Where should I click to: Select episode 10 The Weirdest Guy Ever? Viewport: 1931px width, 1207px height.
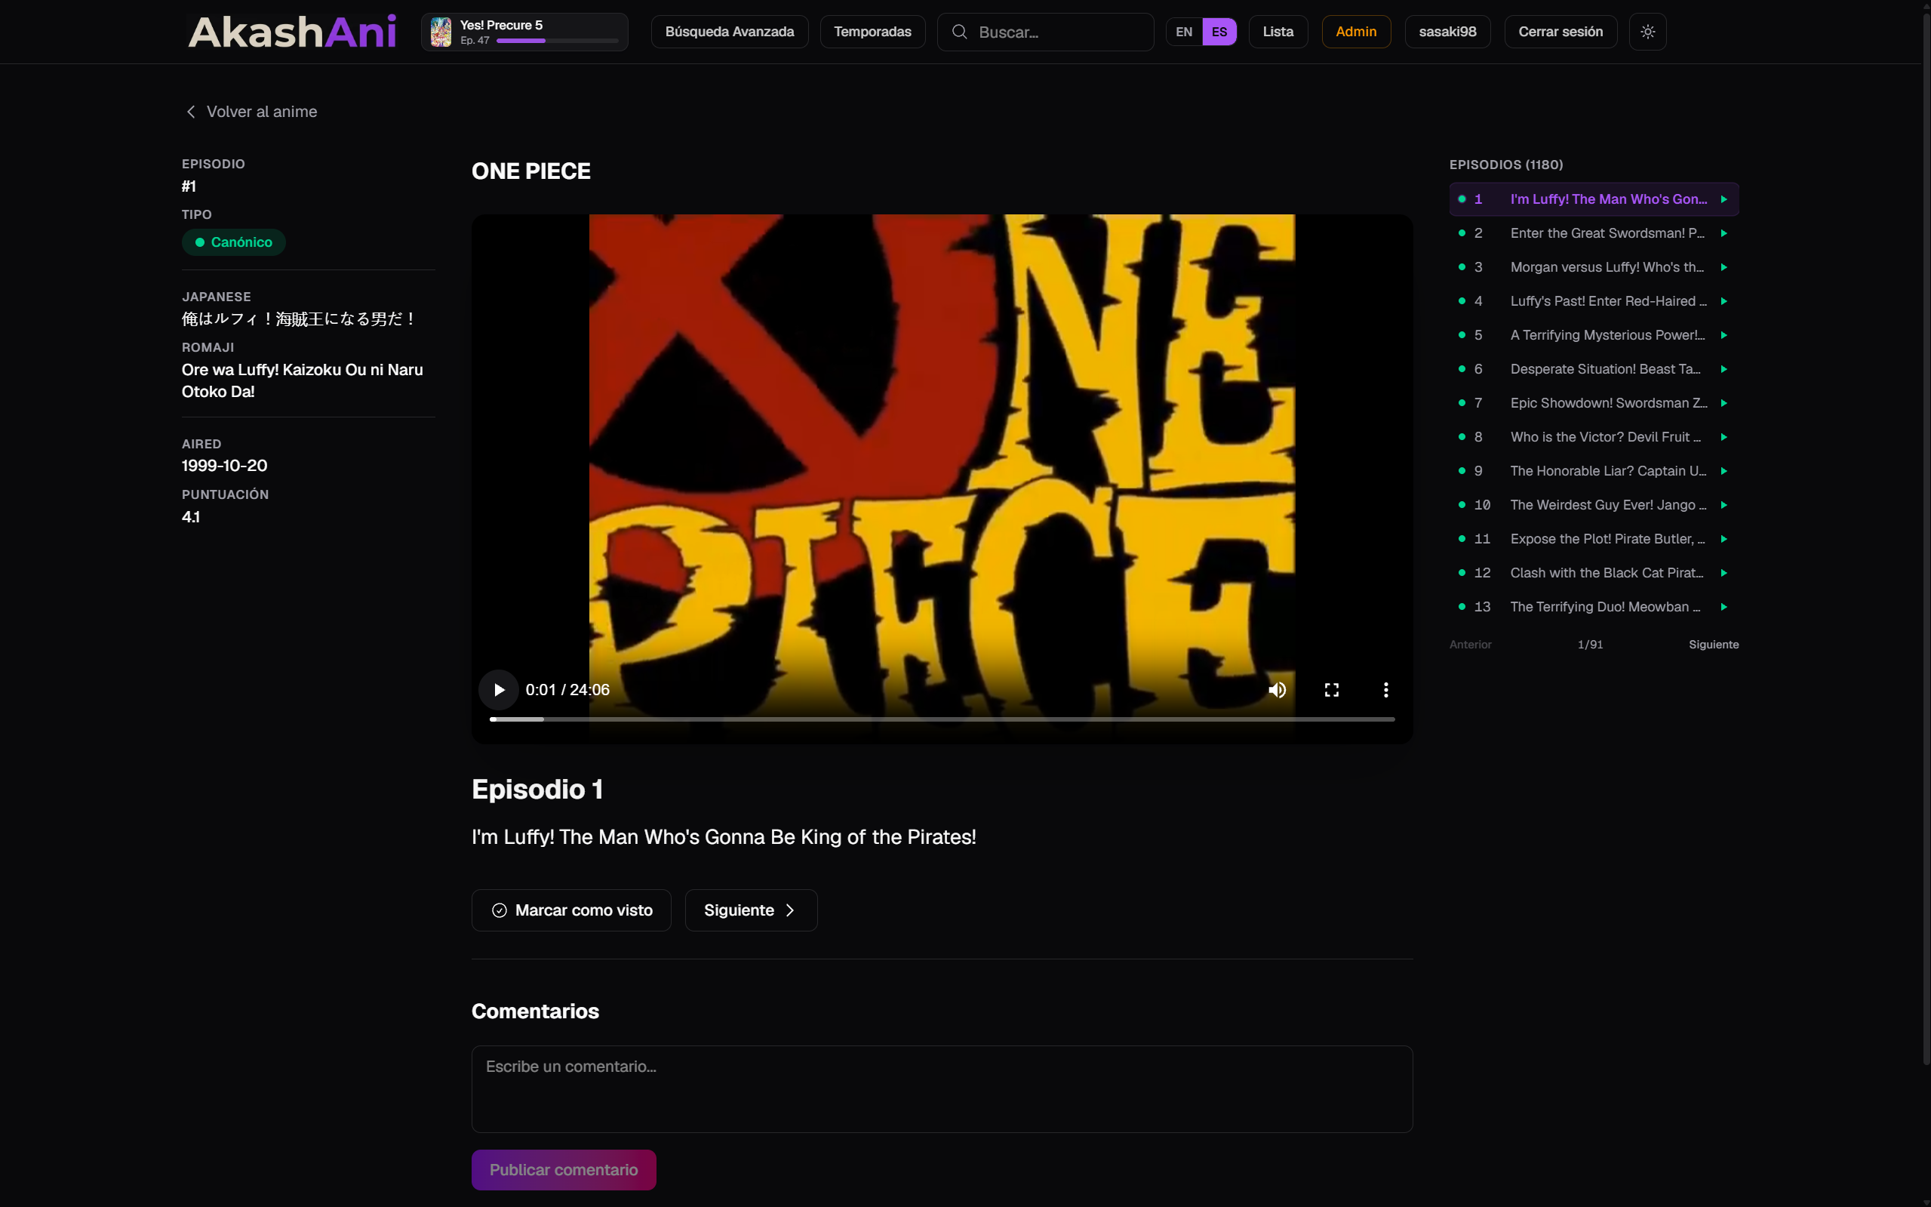(1594, 505)
